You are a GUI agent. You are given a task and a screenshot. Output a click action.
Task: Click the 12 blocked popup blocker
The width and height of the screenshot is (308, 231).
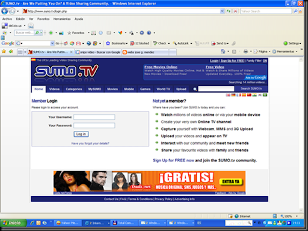140,43
